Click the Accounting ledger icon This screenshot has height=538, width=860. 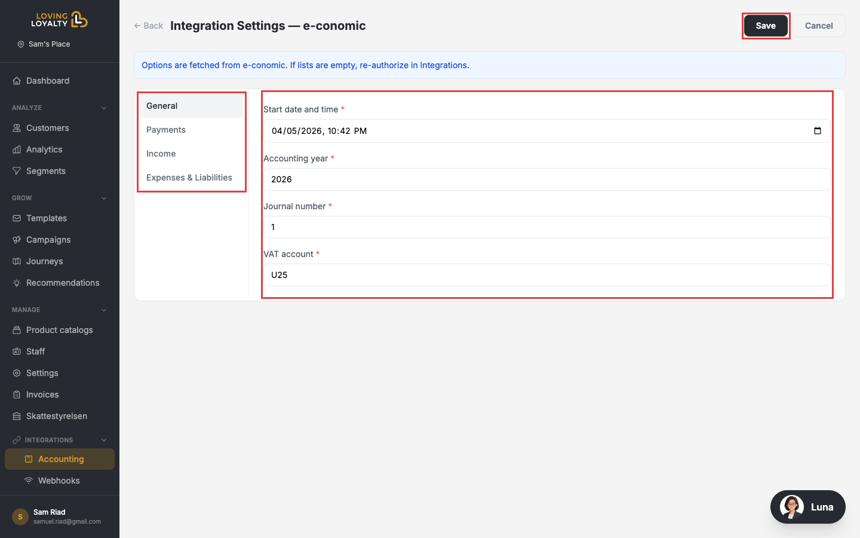[x=29, y=459]
